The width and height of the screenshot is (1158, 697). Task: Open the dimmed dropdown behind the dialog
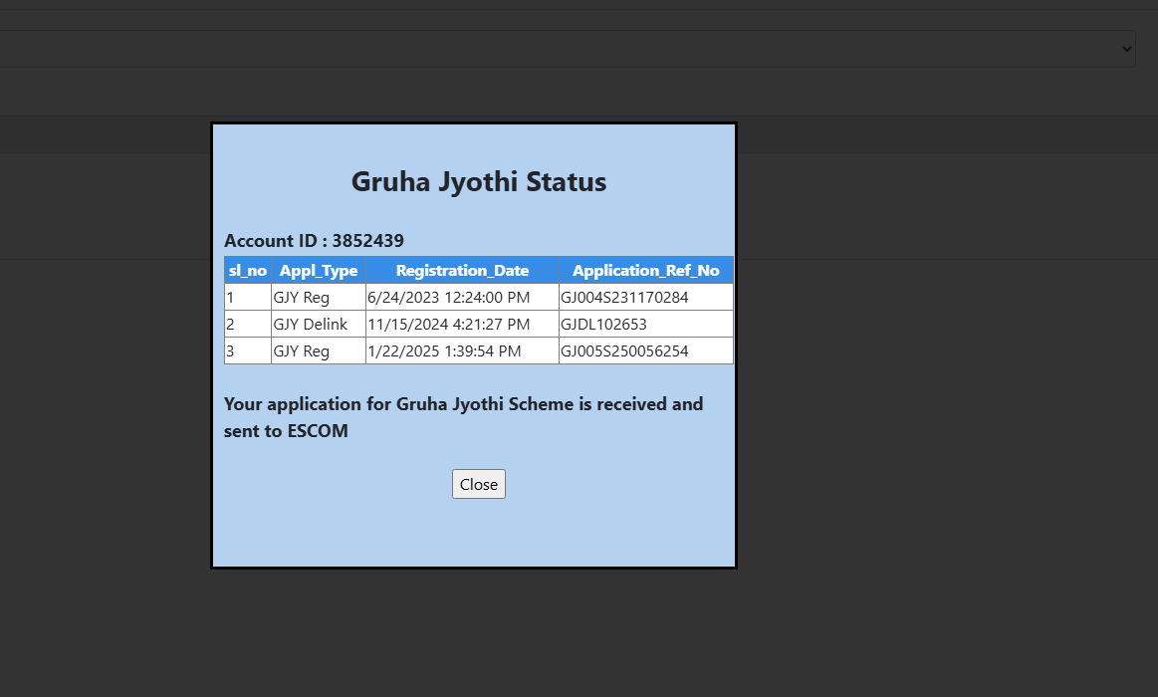pyautogui.click(x=567, y=49)
